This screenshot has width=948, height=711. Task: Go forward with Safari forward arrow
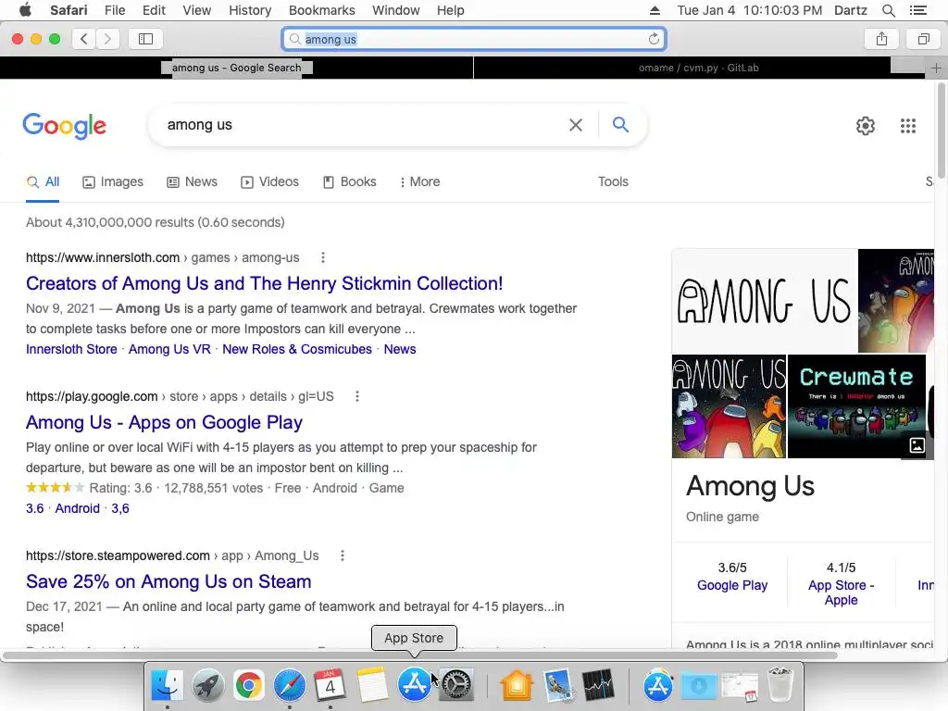107,39
